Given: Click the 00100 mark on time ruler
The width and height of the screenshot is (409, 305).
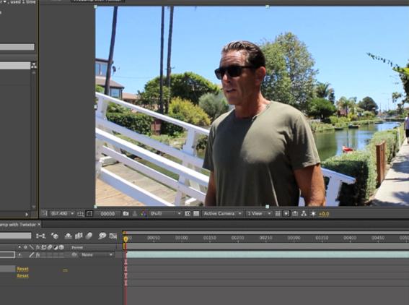Looking at the screenshot, I should [182, 238].
